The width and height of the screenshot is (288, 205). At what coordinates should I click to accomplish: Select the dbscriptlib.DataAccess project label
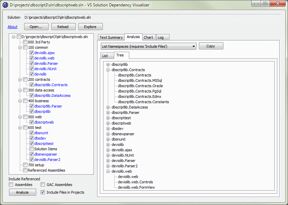(x=52, y=95)
